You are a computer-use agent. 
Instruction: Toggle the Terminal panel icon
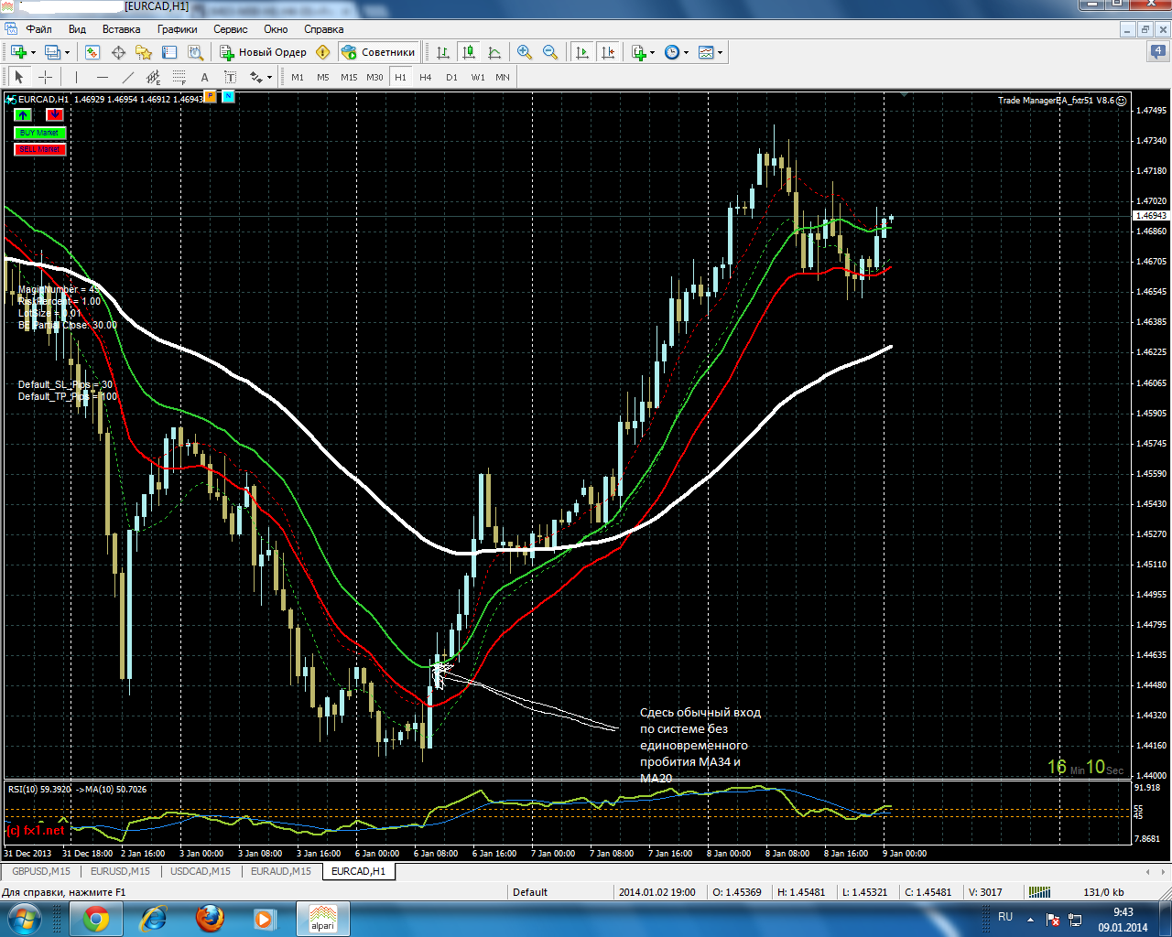tap(168, 52)
